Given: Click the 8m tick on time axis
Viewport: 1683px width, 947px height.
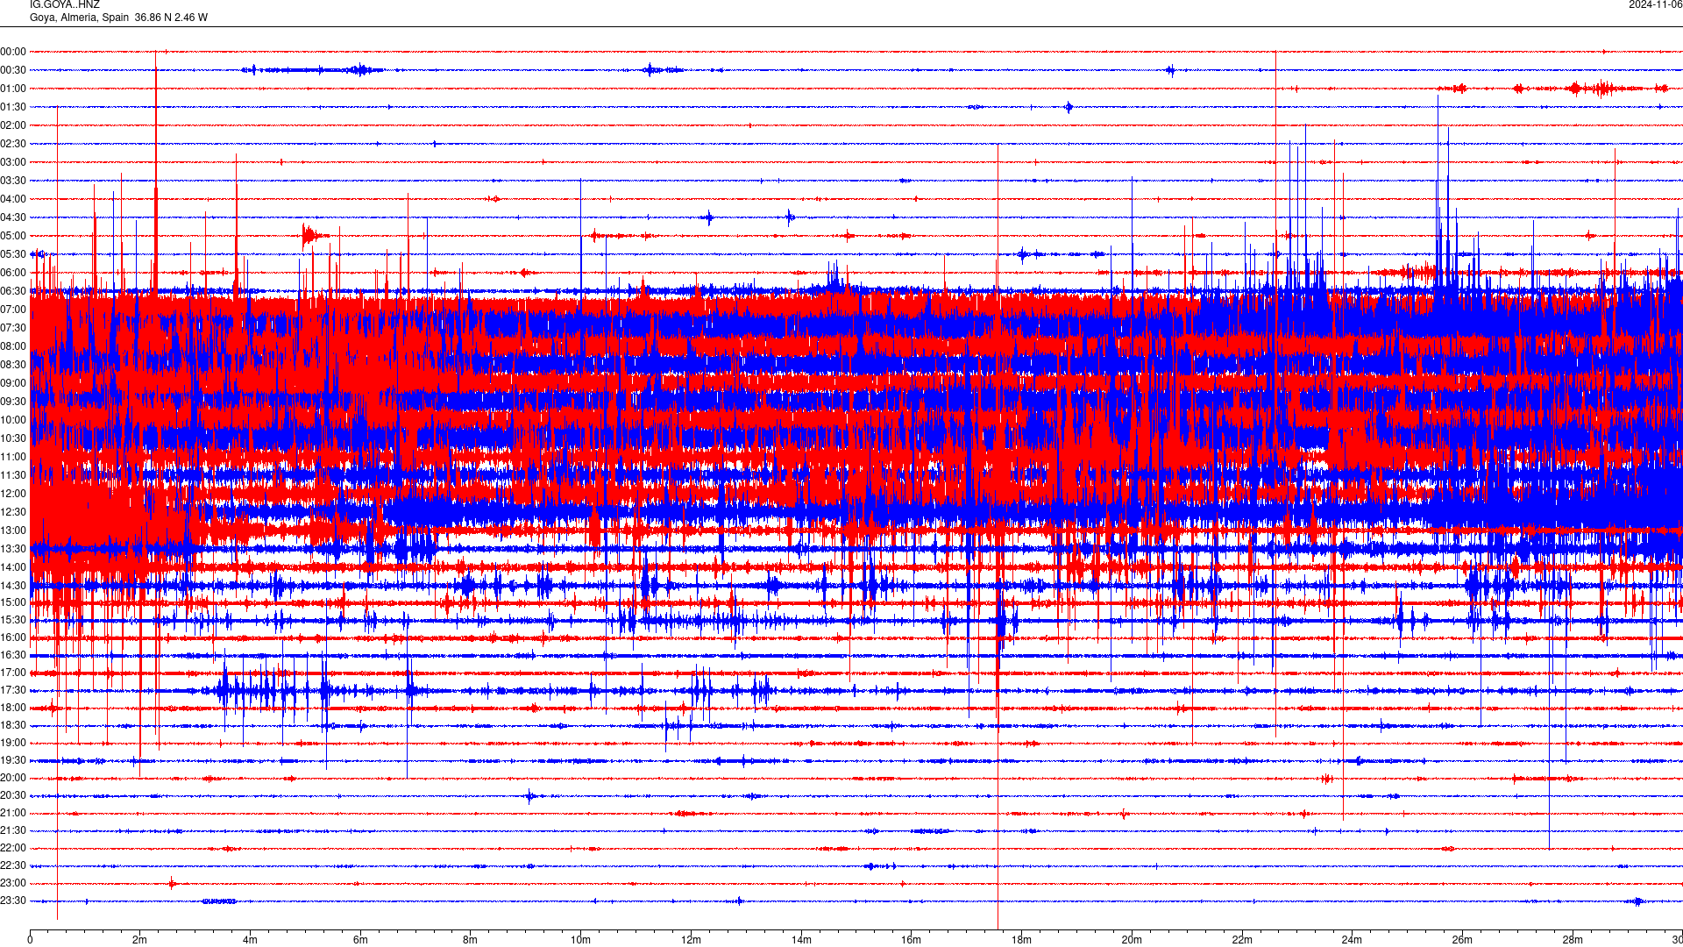Looking at the screenshot, I should coord(471,940).
